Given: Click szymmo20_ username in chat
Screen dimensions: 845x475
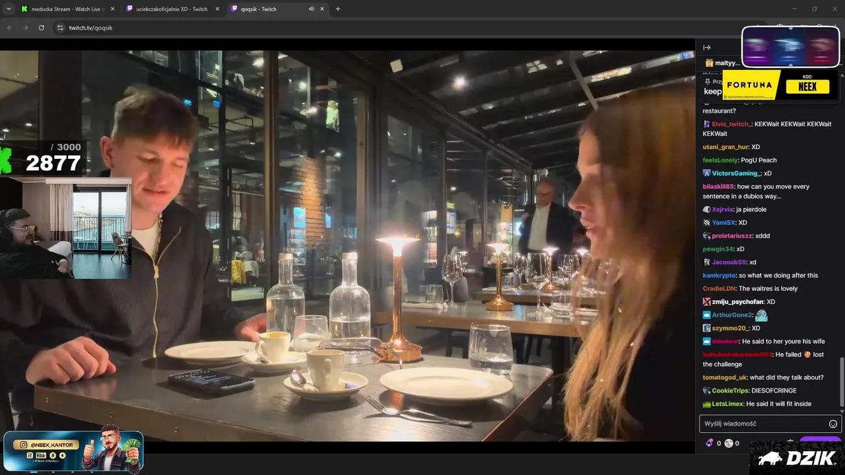Looking at the screenshot, I should (730, 329).
